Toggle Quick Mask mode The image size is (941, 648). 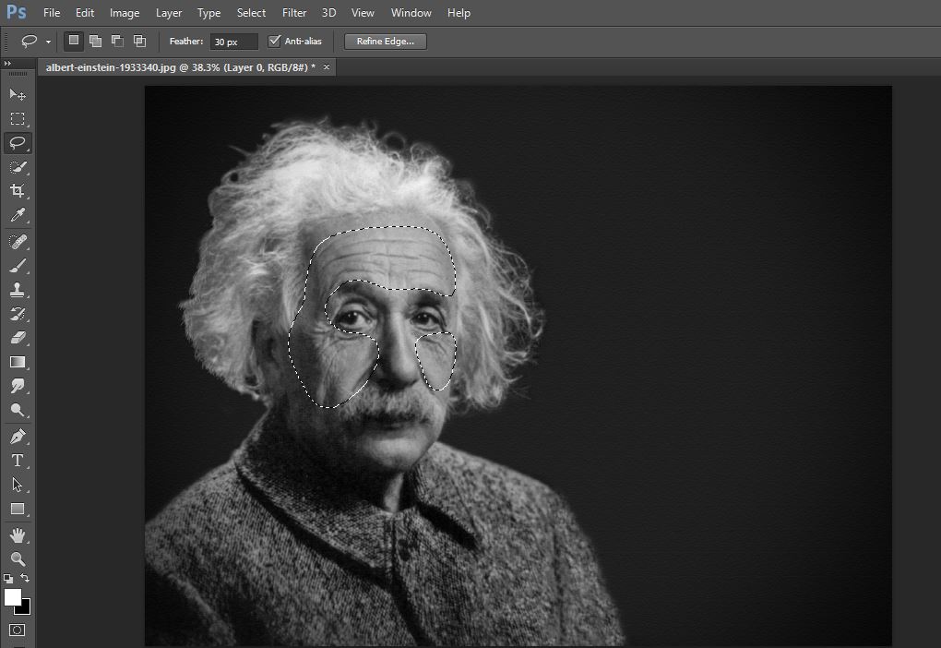point(18,630)
